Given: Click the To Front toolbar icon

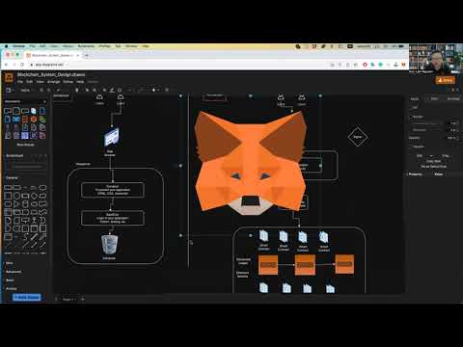Looking at the screenshot, I should point(87,90).
